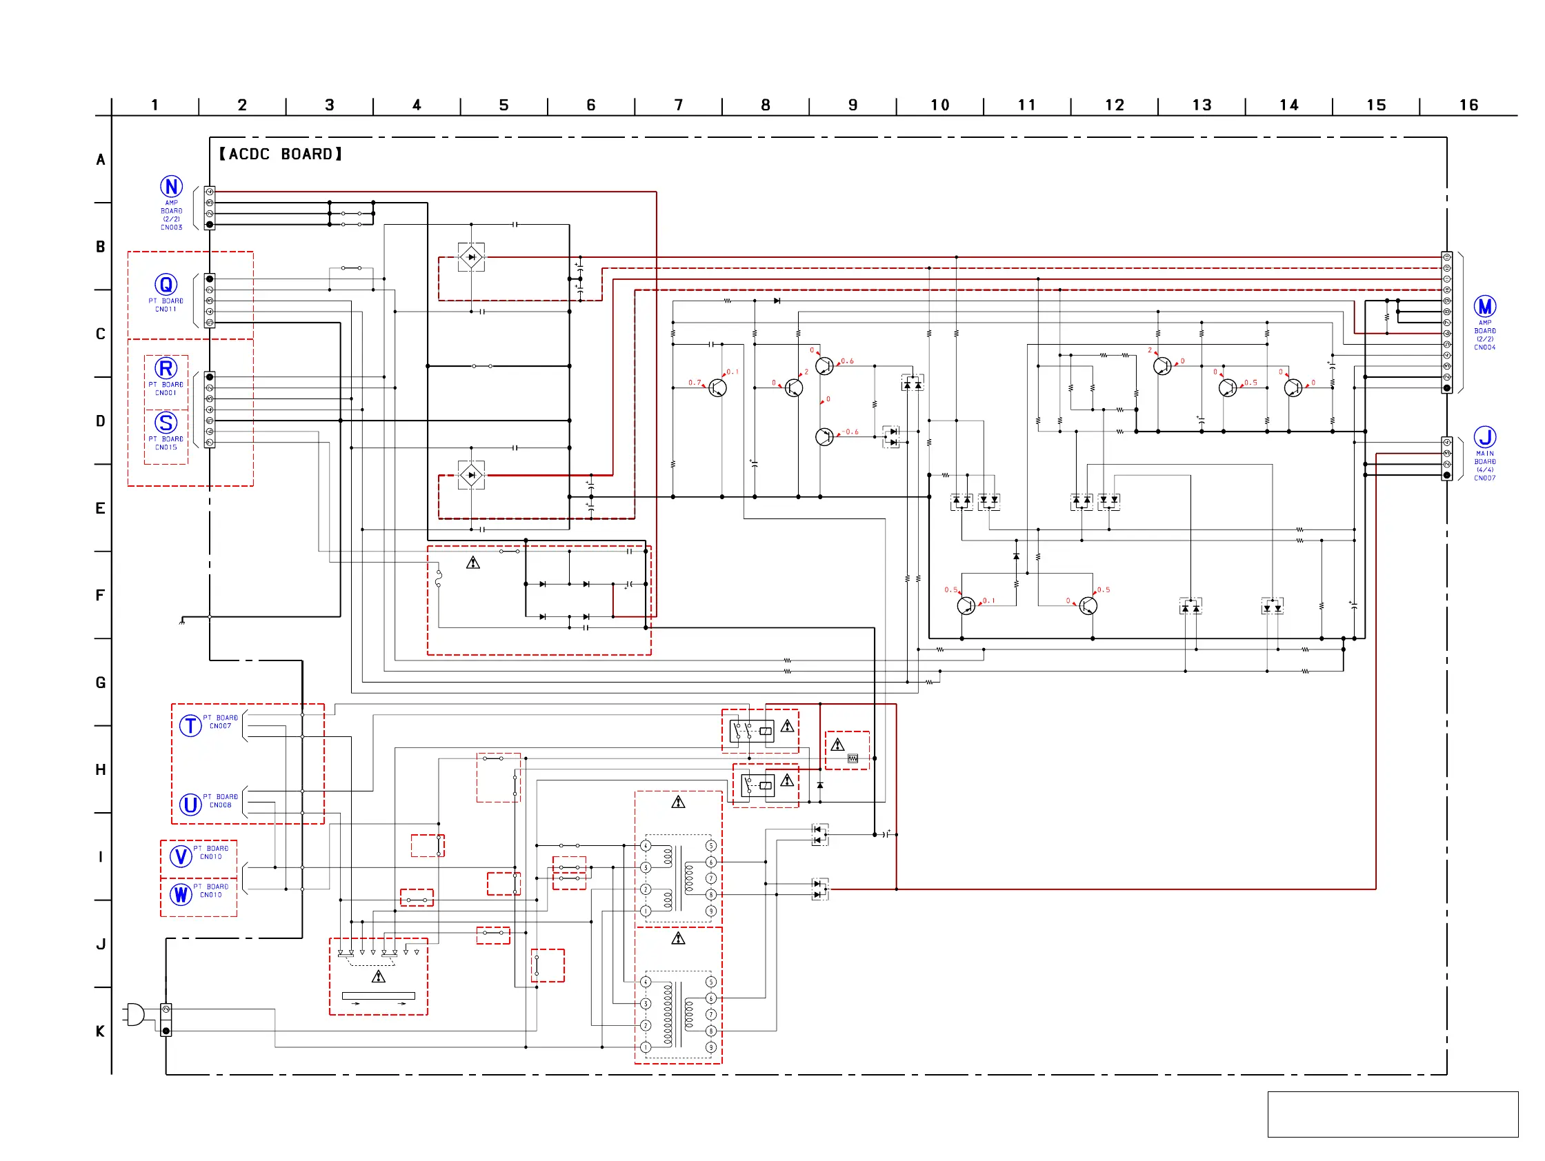Select the circled U marker for CN008
Image resolution: width=1545 pixels, height=1161 pixels.
190,805
